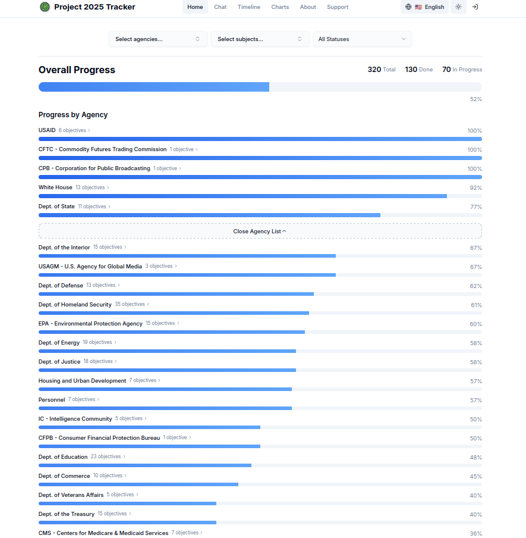
Task: View White House 13 objectives
Action: click(92, 187)
